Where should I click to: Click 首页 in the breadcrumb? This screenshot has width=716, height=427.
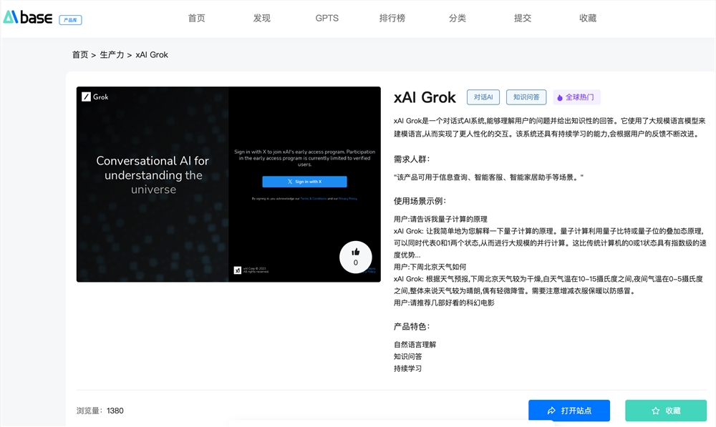tap(80, 55)
